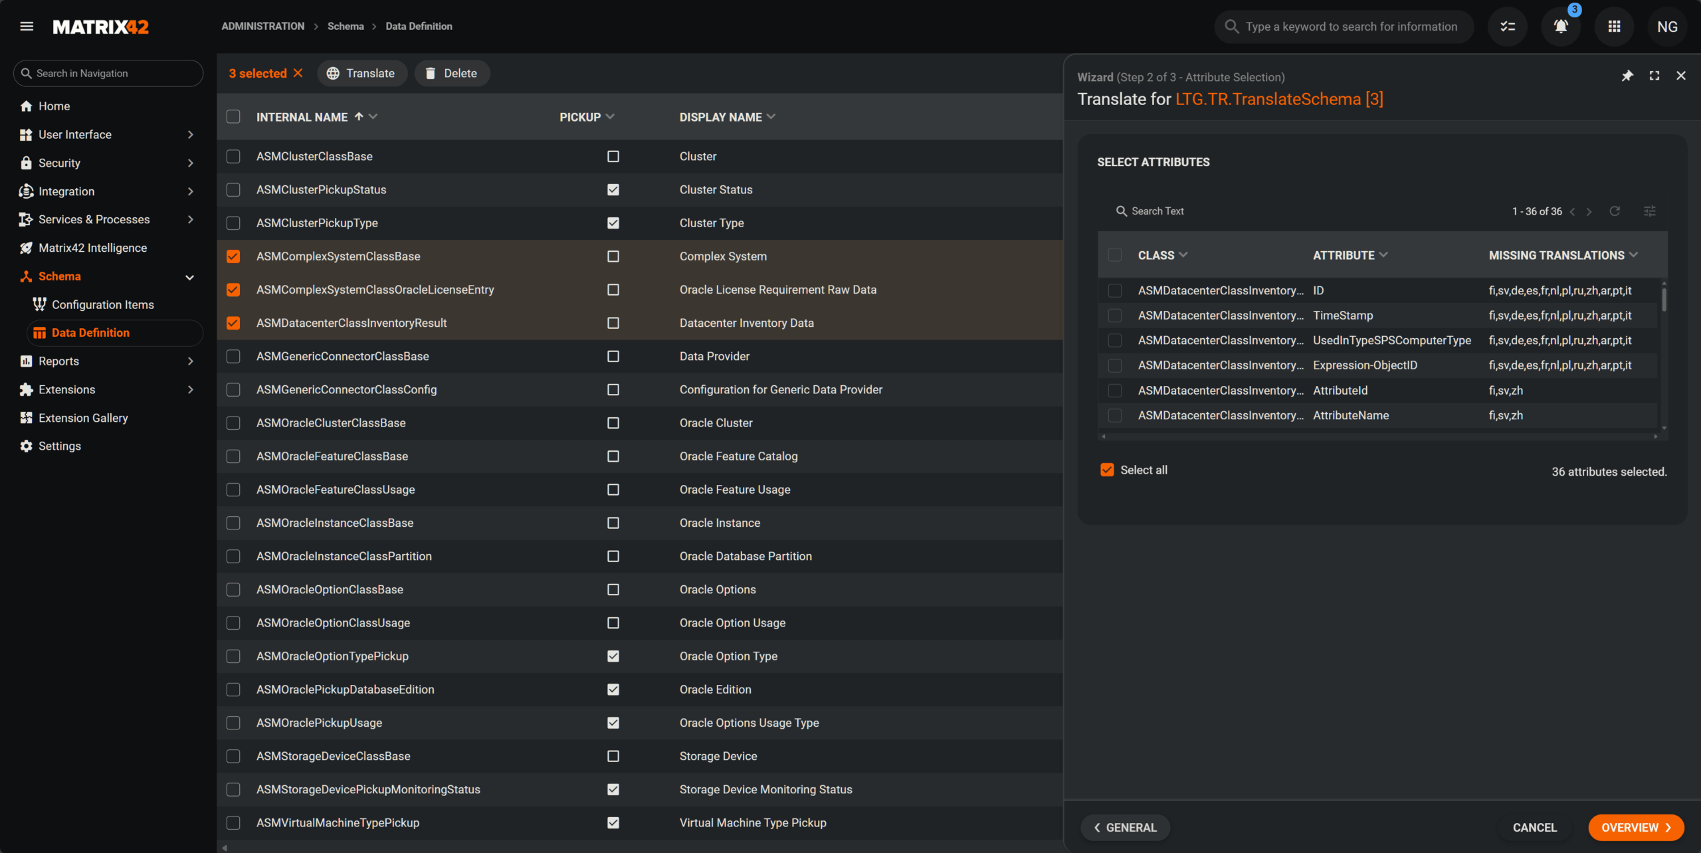The image size is (1701, 853).
Task: Click the Matrix42 logo
Action: pyautogui.click(x=101, y=27)
